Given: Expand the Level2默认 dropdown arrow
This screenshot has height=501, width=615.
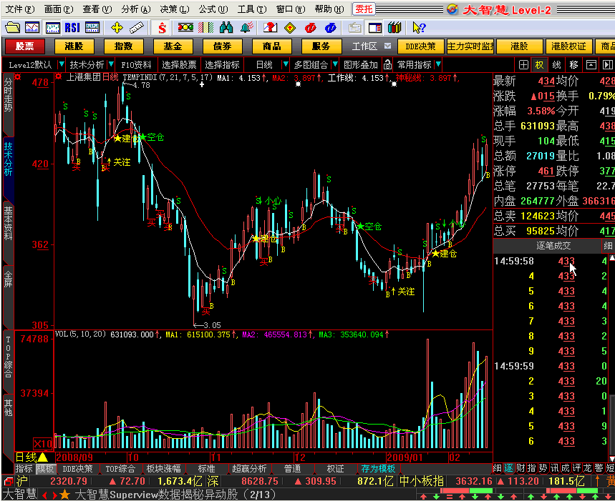Looking at the screenshot, I should [x=61, y=64].
